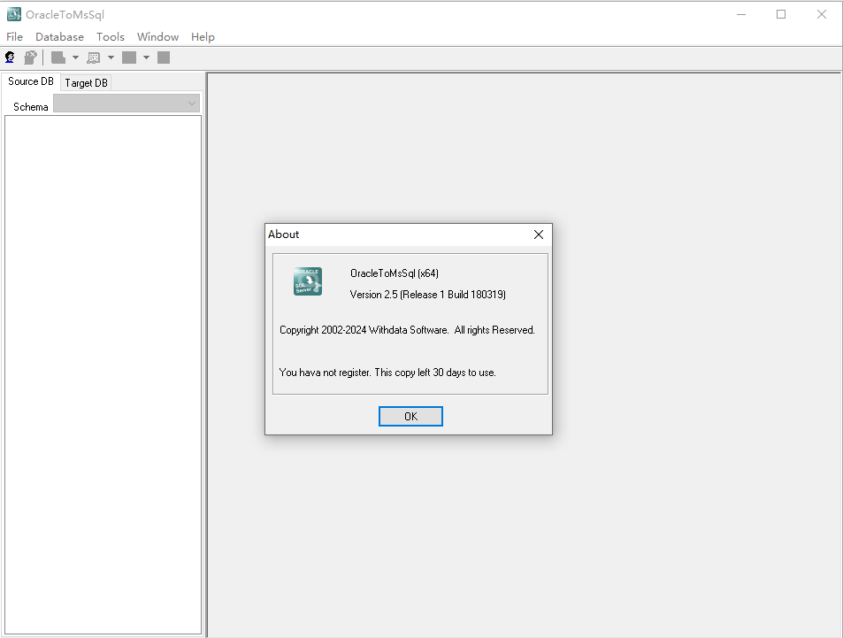
Task: Click the OracleToMsSql application icon in title bar
Action: 13,13
